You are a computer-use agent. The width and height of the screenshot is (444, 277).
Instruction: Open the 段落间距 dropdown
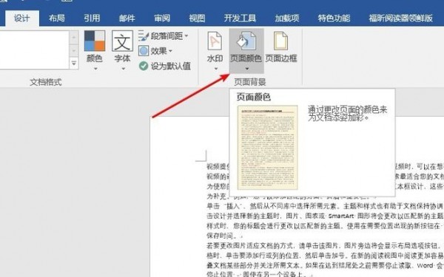[x=164, y=36]
